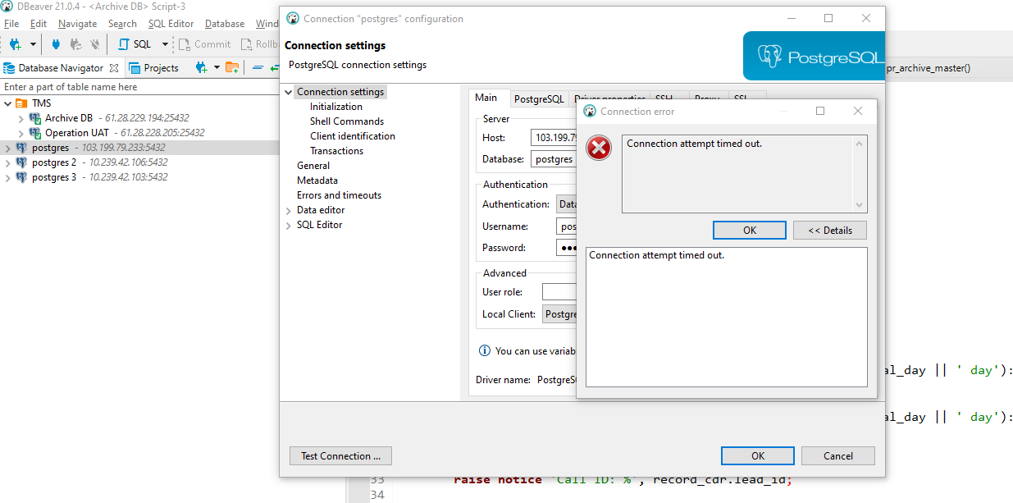
Task: Expand the postgres 2 connection node
Action: point(7,162)
